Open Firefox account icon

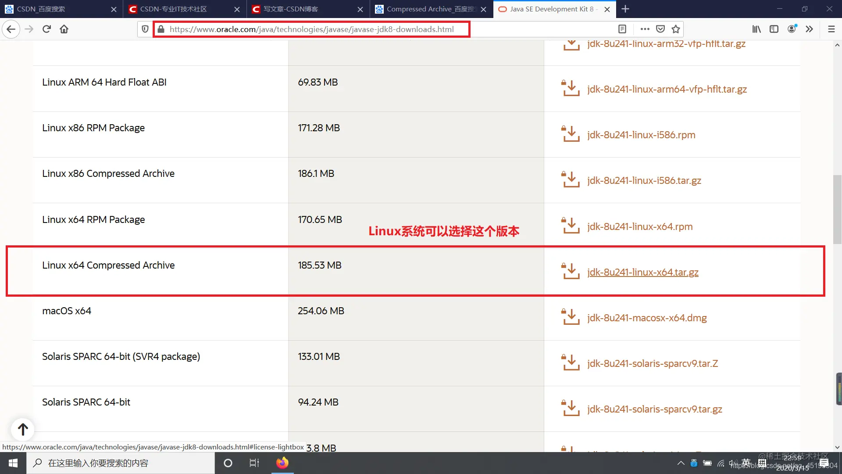792,29
